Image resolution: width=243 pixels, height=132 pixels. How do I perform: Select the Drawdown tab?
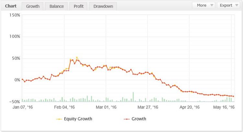click(x=103, y=6)
